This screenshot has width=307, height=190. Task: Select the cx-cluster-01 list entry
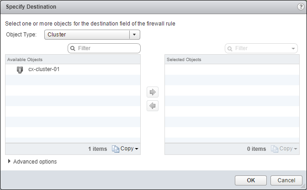click(44, 70)
